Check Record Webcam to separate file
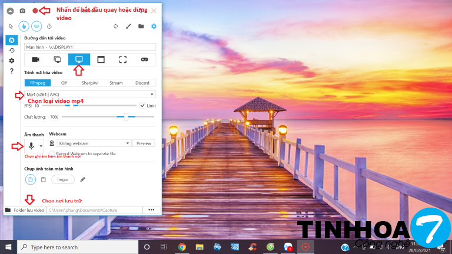This screenshot has width=452, height=254. [x=52, y=153]
